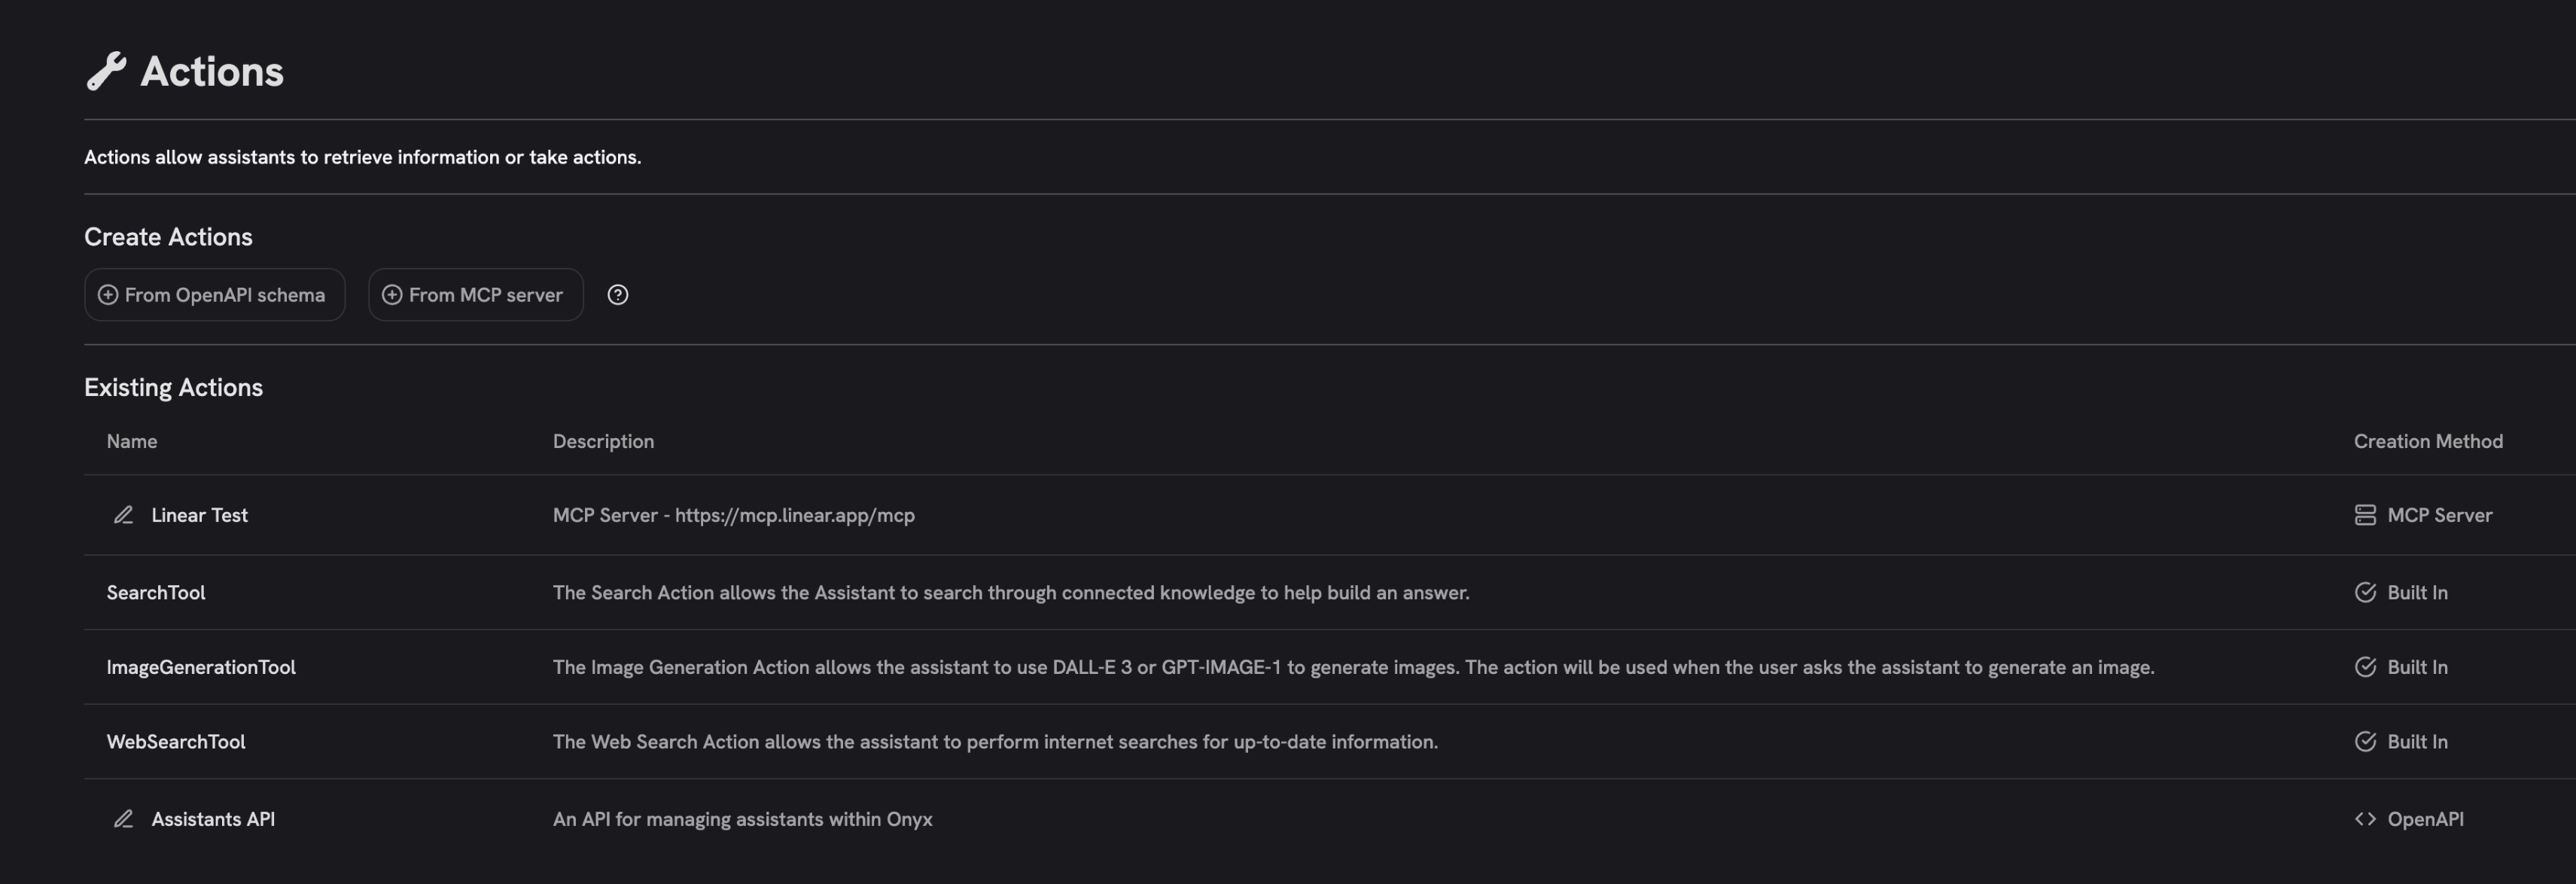The height and width of the screenshot is (884, 2576).
Task: Sort by the Name column header
Action: coord(131,440)
